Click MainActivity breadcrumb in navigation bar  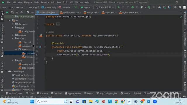49,7
